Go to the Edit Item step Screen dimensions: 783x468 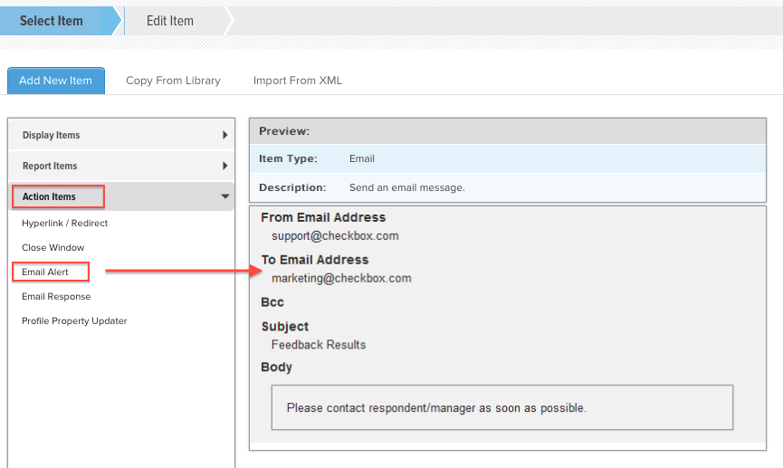170,21
